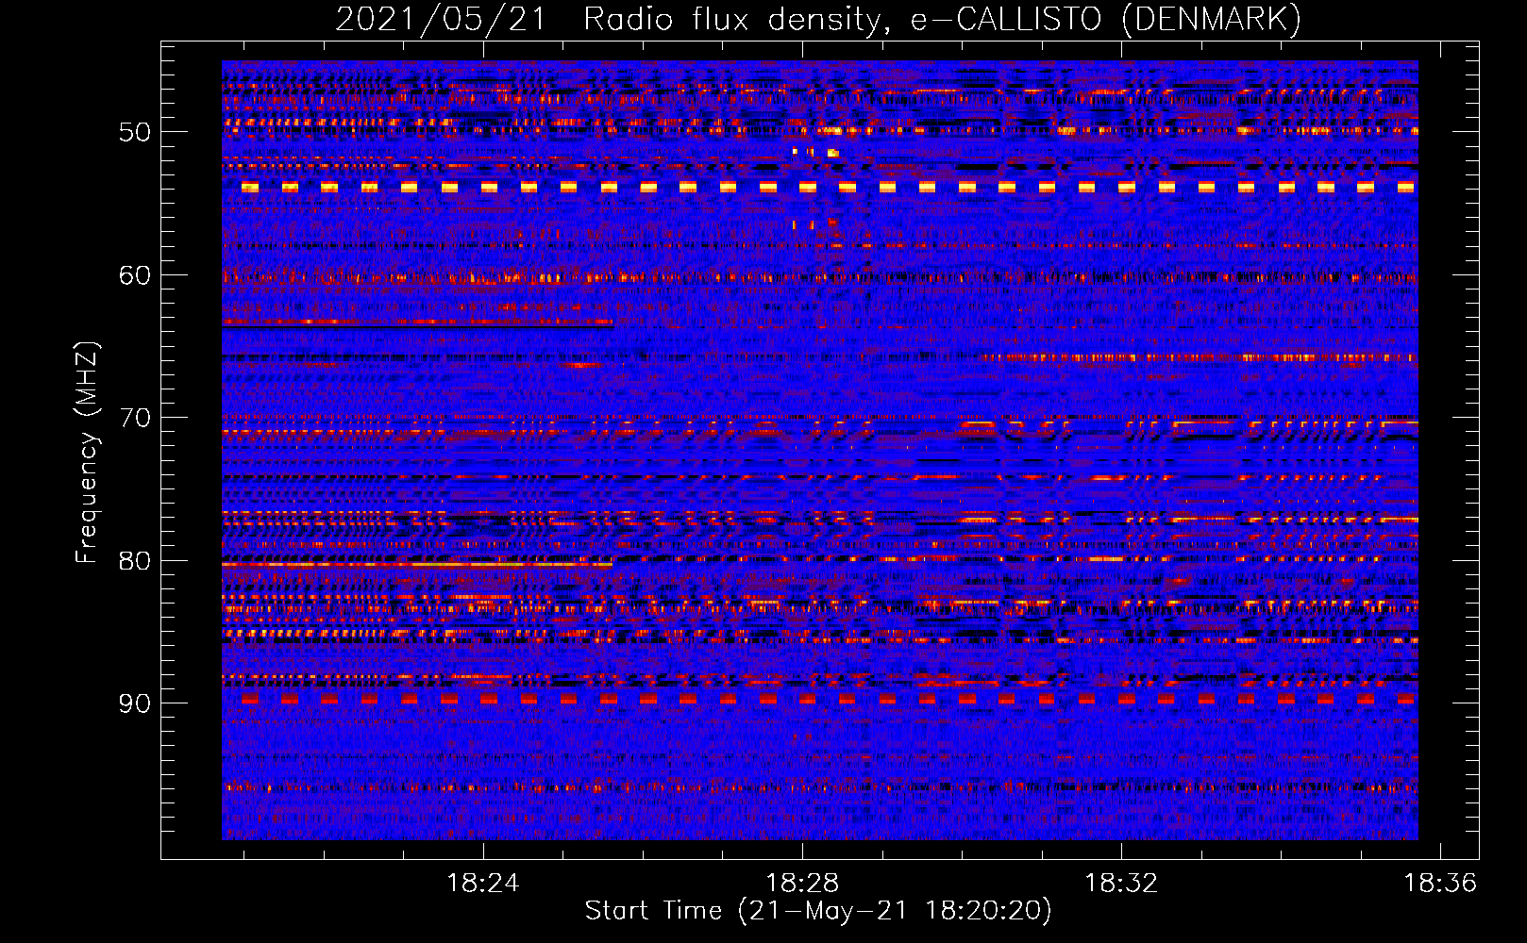Click the "18:36" time tick label
Screen dimensions: 1527x943
(1440, 884)
